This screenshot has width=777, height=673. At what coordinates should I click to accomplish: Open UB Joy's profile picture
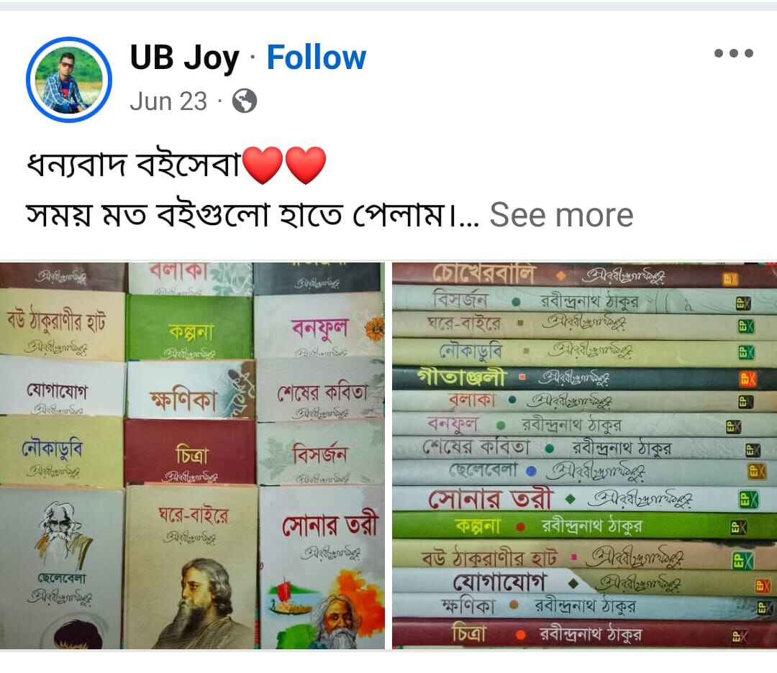tap(69, 79)
